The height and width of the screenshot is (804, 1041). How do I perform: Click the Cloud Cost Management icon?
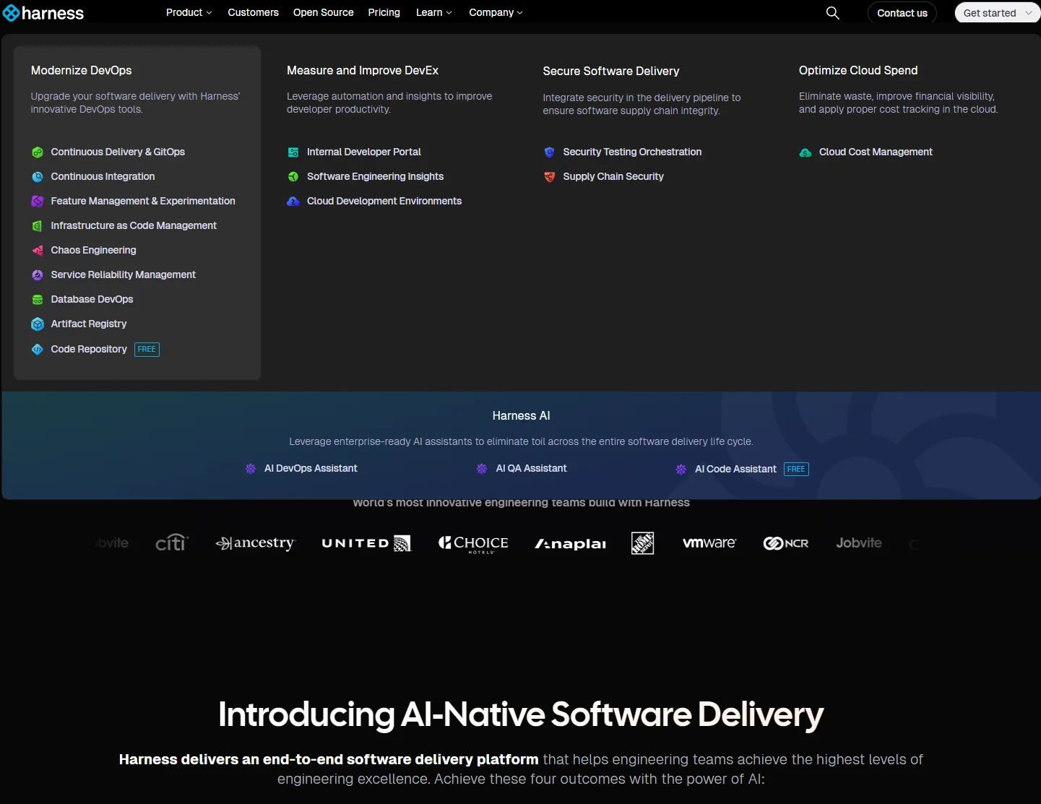click(805, 152)
